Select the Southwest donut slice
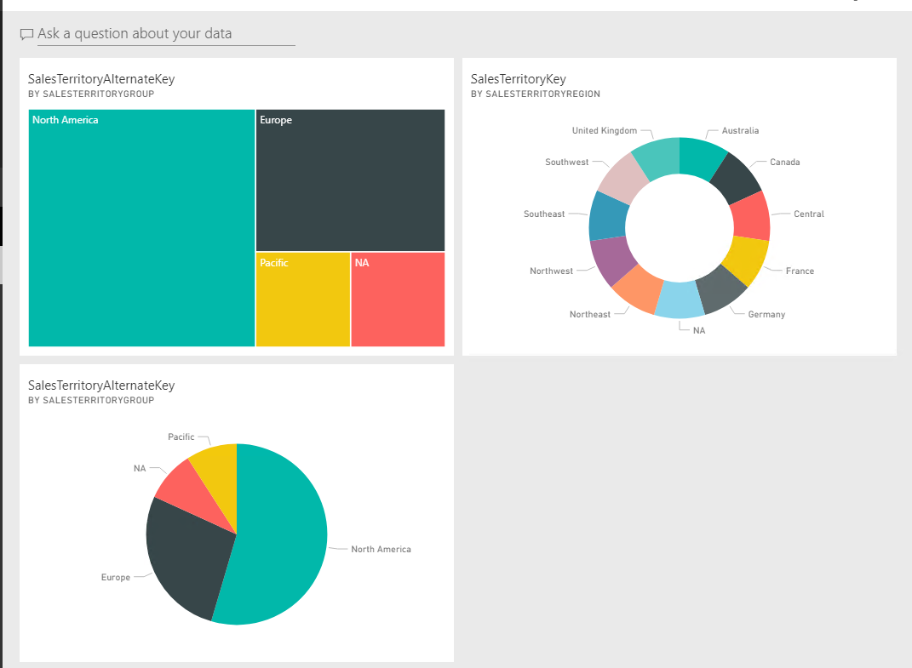 point(623,178)
